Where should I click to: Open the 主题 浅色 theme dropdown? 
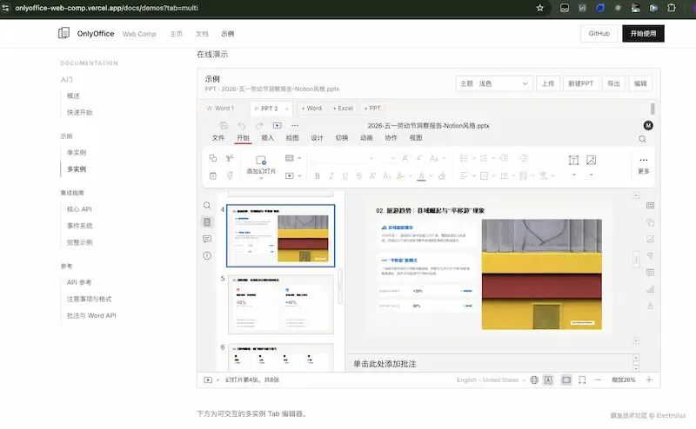(x=493, y=83)
